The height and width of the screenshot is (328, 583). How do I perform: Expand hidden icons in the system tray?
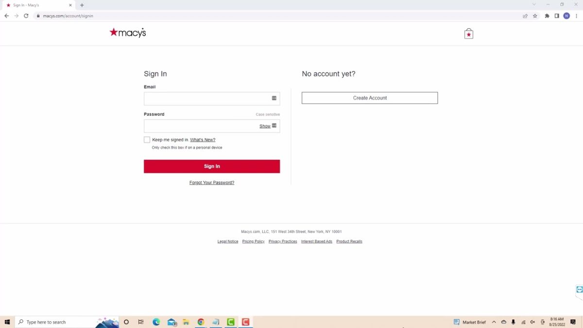point(494,322)
